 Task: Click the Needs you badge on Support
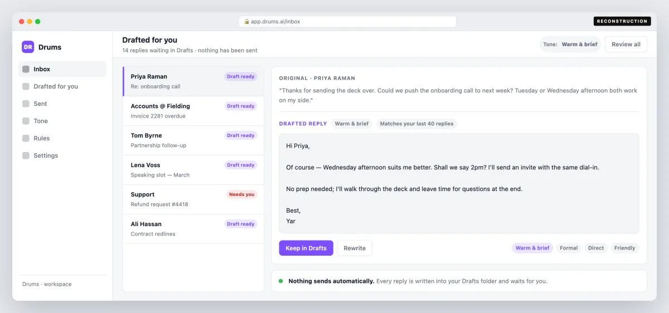point(242,194)
